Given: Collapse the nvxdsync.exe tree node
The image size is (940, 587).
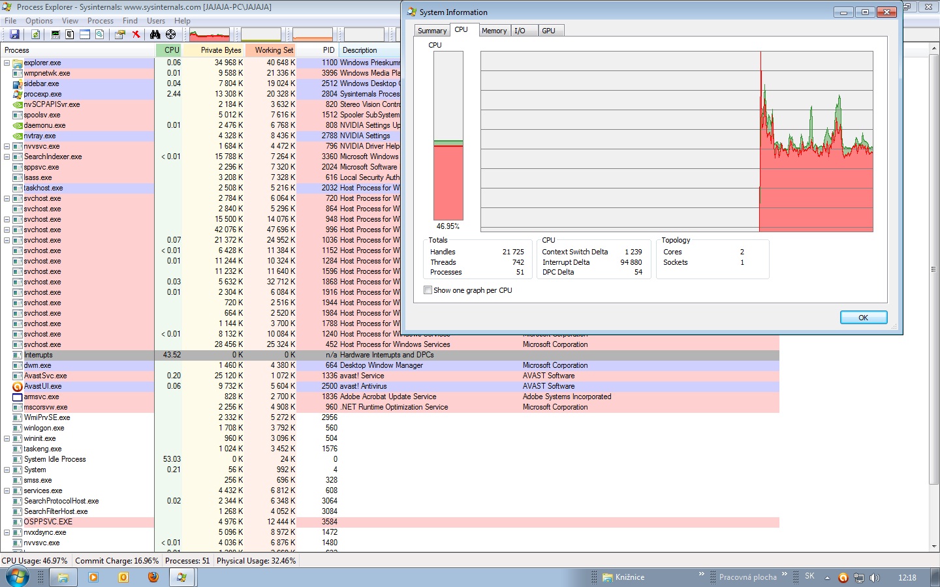Looking at the screenshot, I should pyautogui.click(x=7, y=532).
